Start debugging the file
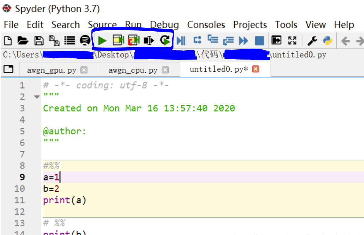364x235 pixels. coord(181,41)
